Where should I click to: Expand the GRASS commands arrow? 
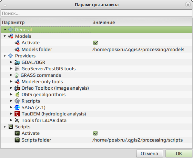coord(11,75)
